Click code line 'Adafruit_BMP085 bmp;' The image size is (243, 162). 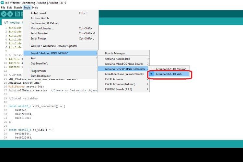tap(25, 83)
